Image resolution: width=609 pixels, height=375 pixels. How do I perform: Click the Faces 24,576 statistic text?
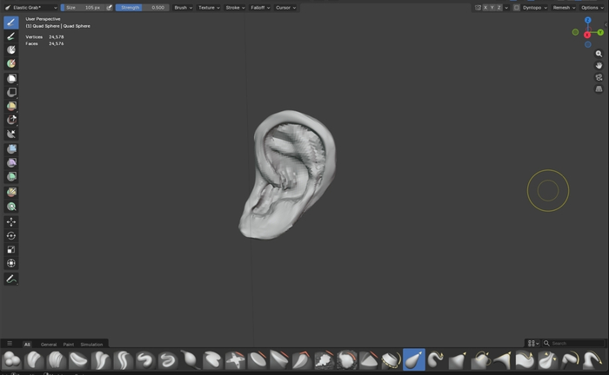point(44,43)
